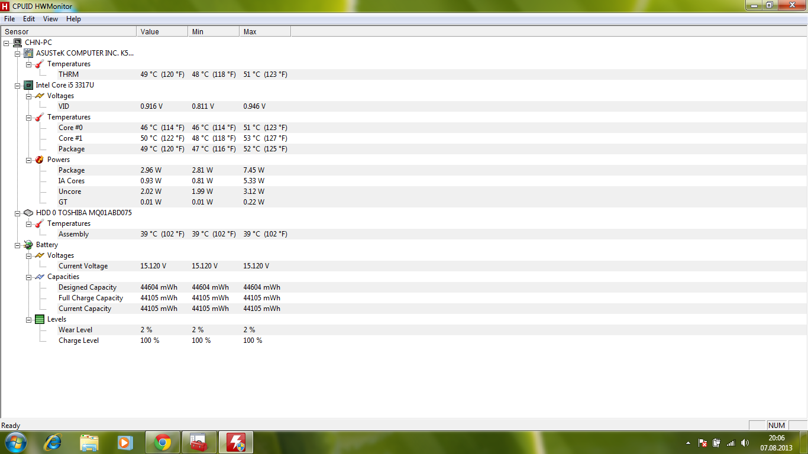Click the thermometer icon under HDD 0 TOSHIBA
Image resolution: width=808 pixels, height=454 pixels.
40,223
